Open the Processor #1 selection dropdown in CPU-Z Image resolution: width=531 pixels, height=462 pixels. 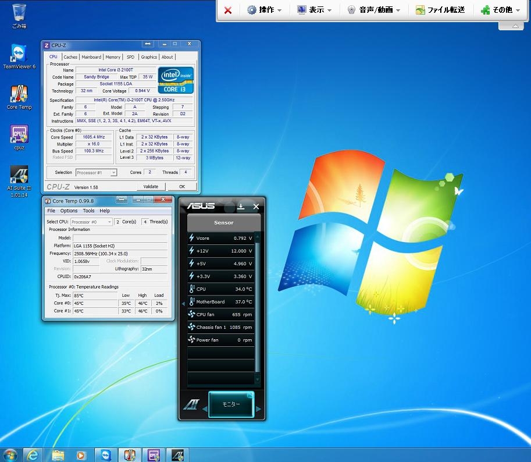point(97,173)
